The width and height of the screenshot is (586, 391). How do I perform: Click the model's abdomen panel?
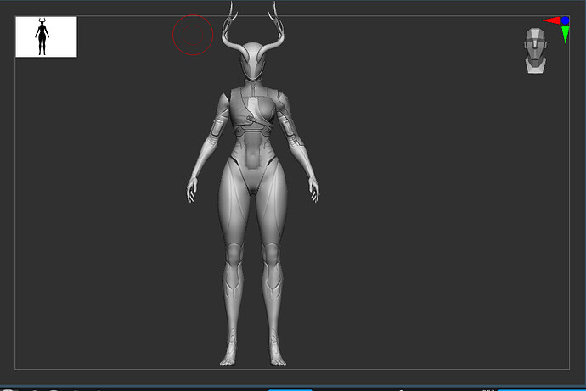click(x=252, y=157)
